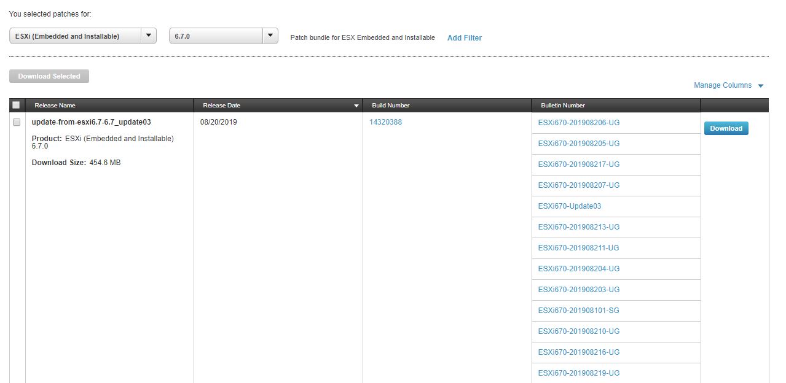Open bulletin ESXi670-201908213-UG
The image size is (786, 383).
click(x=579, y=227)
